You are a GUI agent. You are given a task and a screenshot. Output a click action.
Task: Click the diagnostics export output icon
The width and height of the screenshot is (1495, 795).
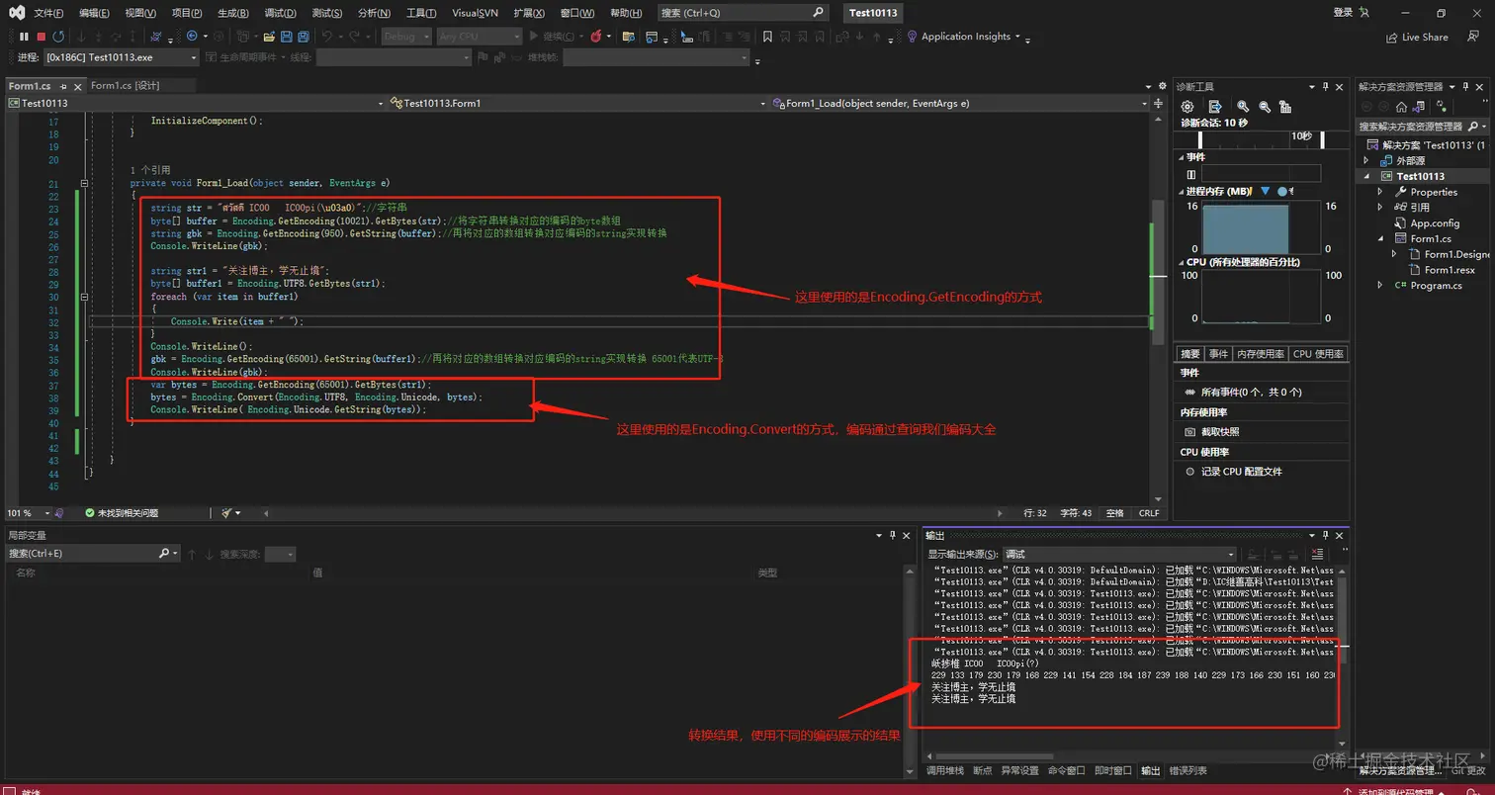tap(1214, 107)
